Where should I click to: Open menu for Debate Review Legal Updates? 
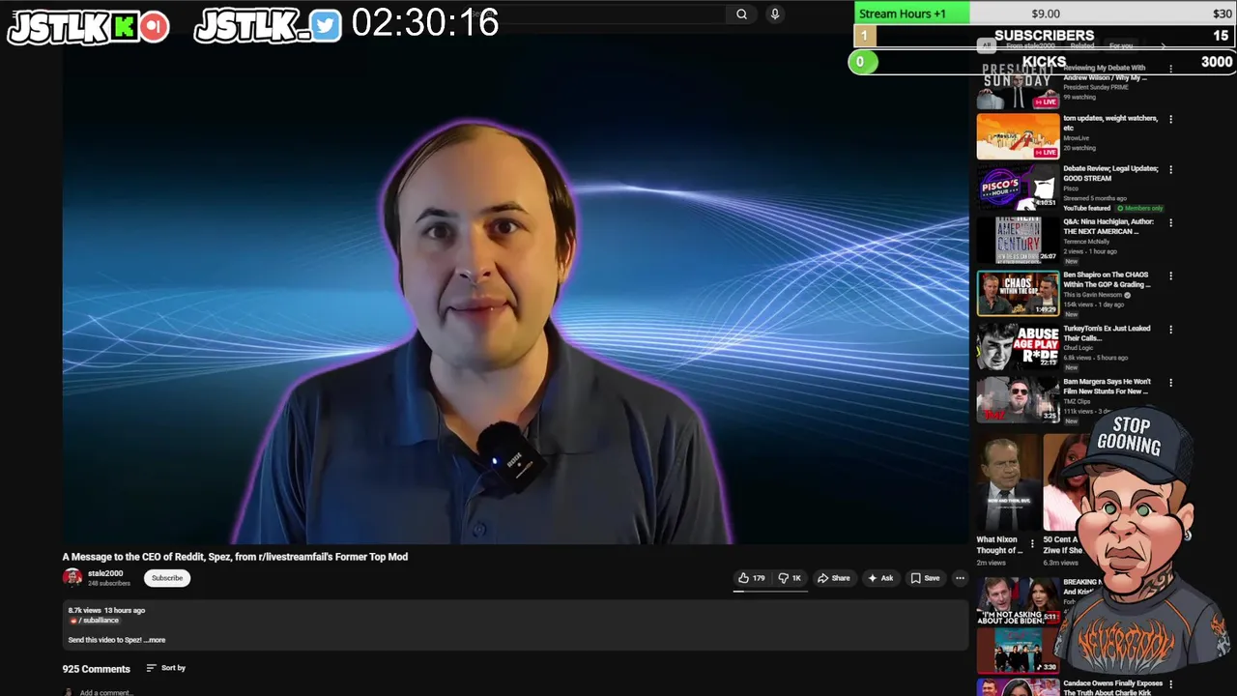tap(1170, 169)
